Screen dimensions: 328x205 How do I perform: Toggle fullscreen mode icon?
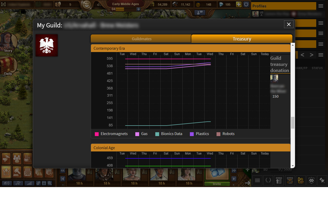click(x=44, y=183)
